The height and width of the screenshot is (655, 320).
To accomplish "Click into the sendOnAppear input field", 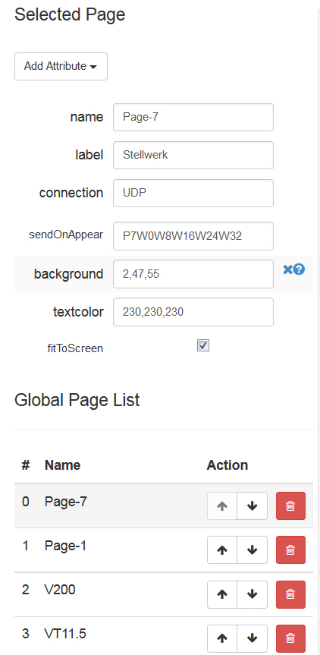I will (193, 236).
